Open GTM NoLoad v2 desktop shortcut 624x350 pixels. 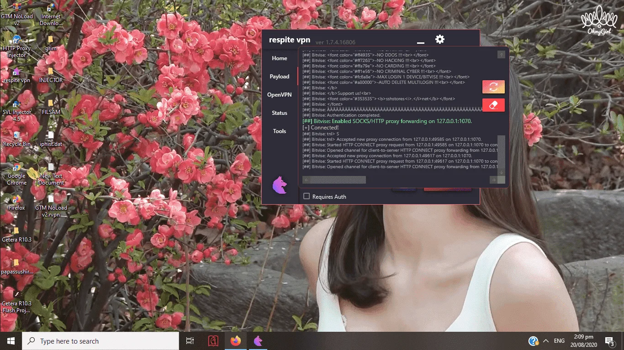tap(17, 14)
